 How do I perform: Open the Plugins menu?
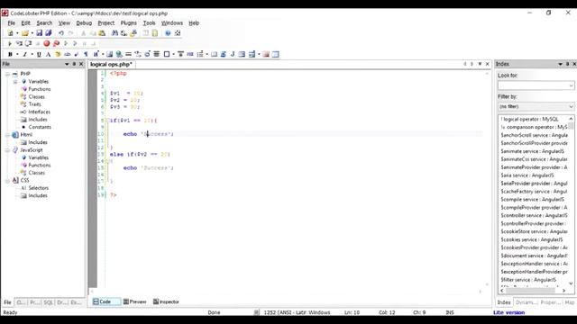tap(128, 22)
